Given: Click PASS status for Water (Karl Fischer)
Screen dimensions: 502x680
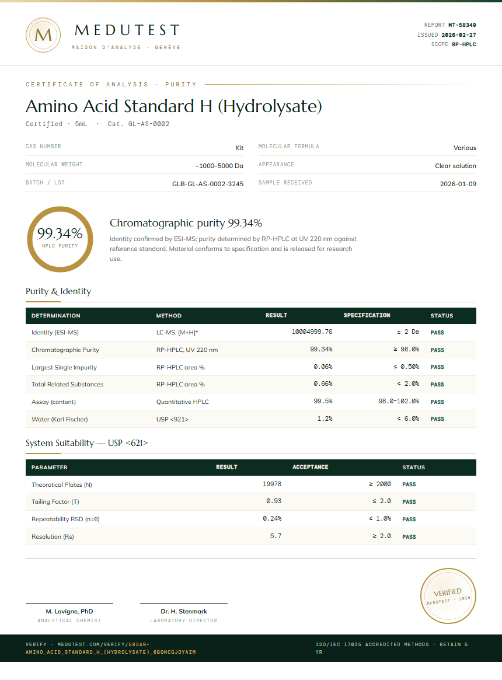Looking at the screenshot, I should 437,419.
